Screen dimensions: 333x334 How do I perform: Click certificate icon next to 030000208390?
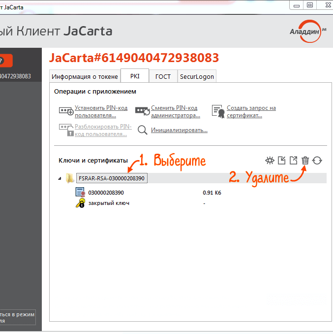80,192
